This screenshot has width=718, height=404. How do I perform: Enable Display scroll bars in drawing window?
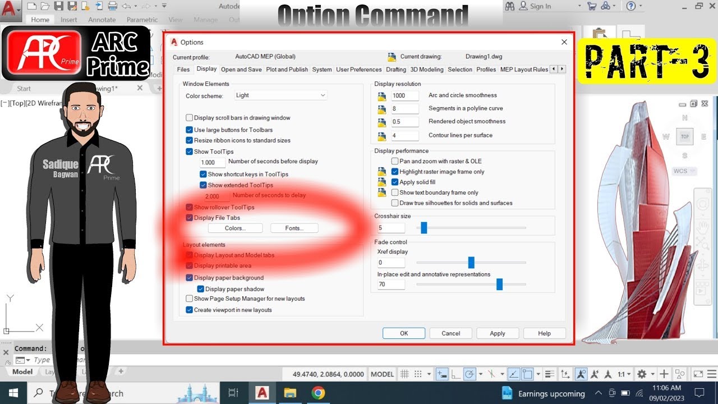[190, 118]
